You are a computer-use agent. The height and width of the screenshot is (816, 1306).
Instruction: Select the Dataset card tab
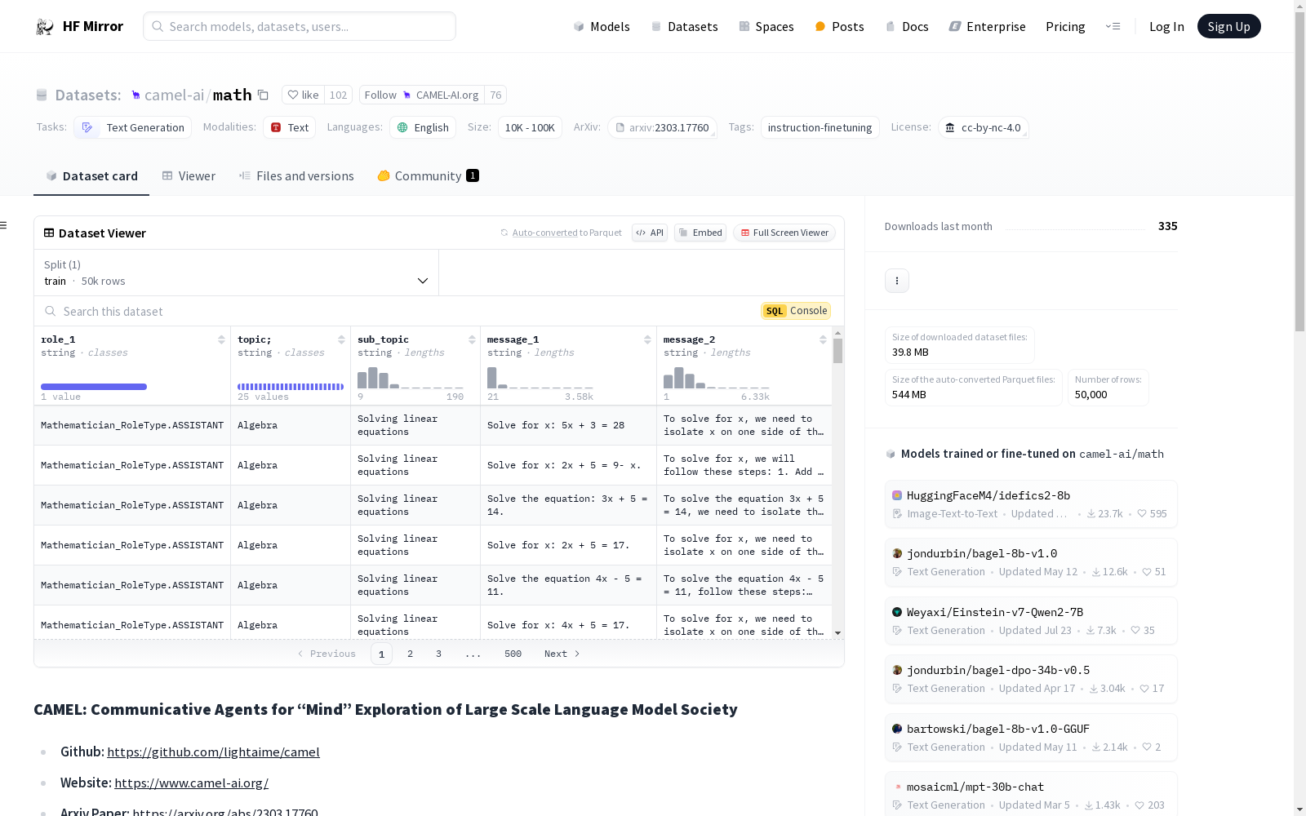pyautogui.click(x=91, y=176)
